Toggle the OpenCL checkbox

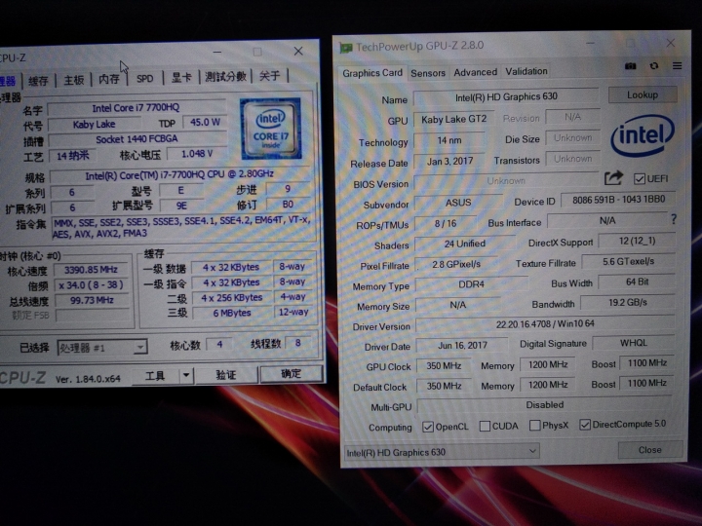[428, 427]
